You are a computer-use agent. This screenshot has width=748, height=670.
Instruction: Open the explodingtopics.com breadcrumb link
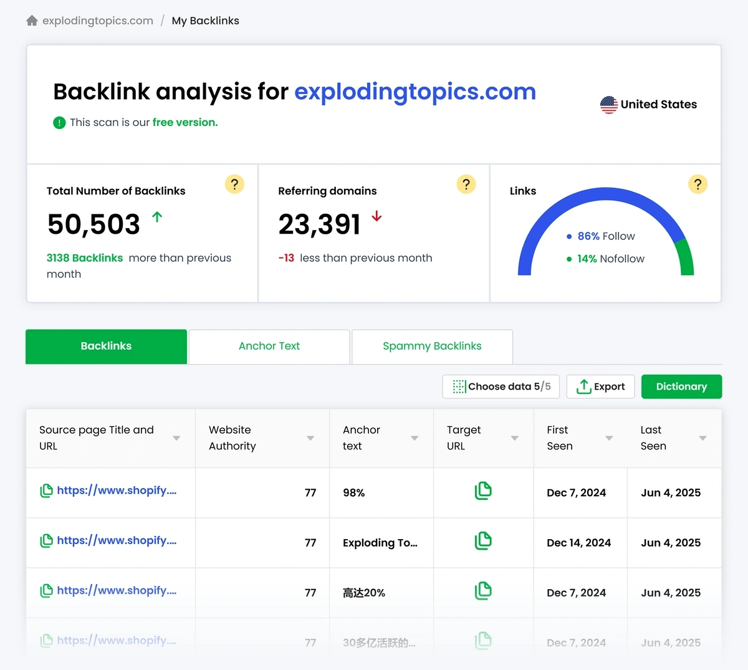coord(98,21)
